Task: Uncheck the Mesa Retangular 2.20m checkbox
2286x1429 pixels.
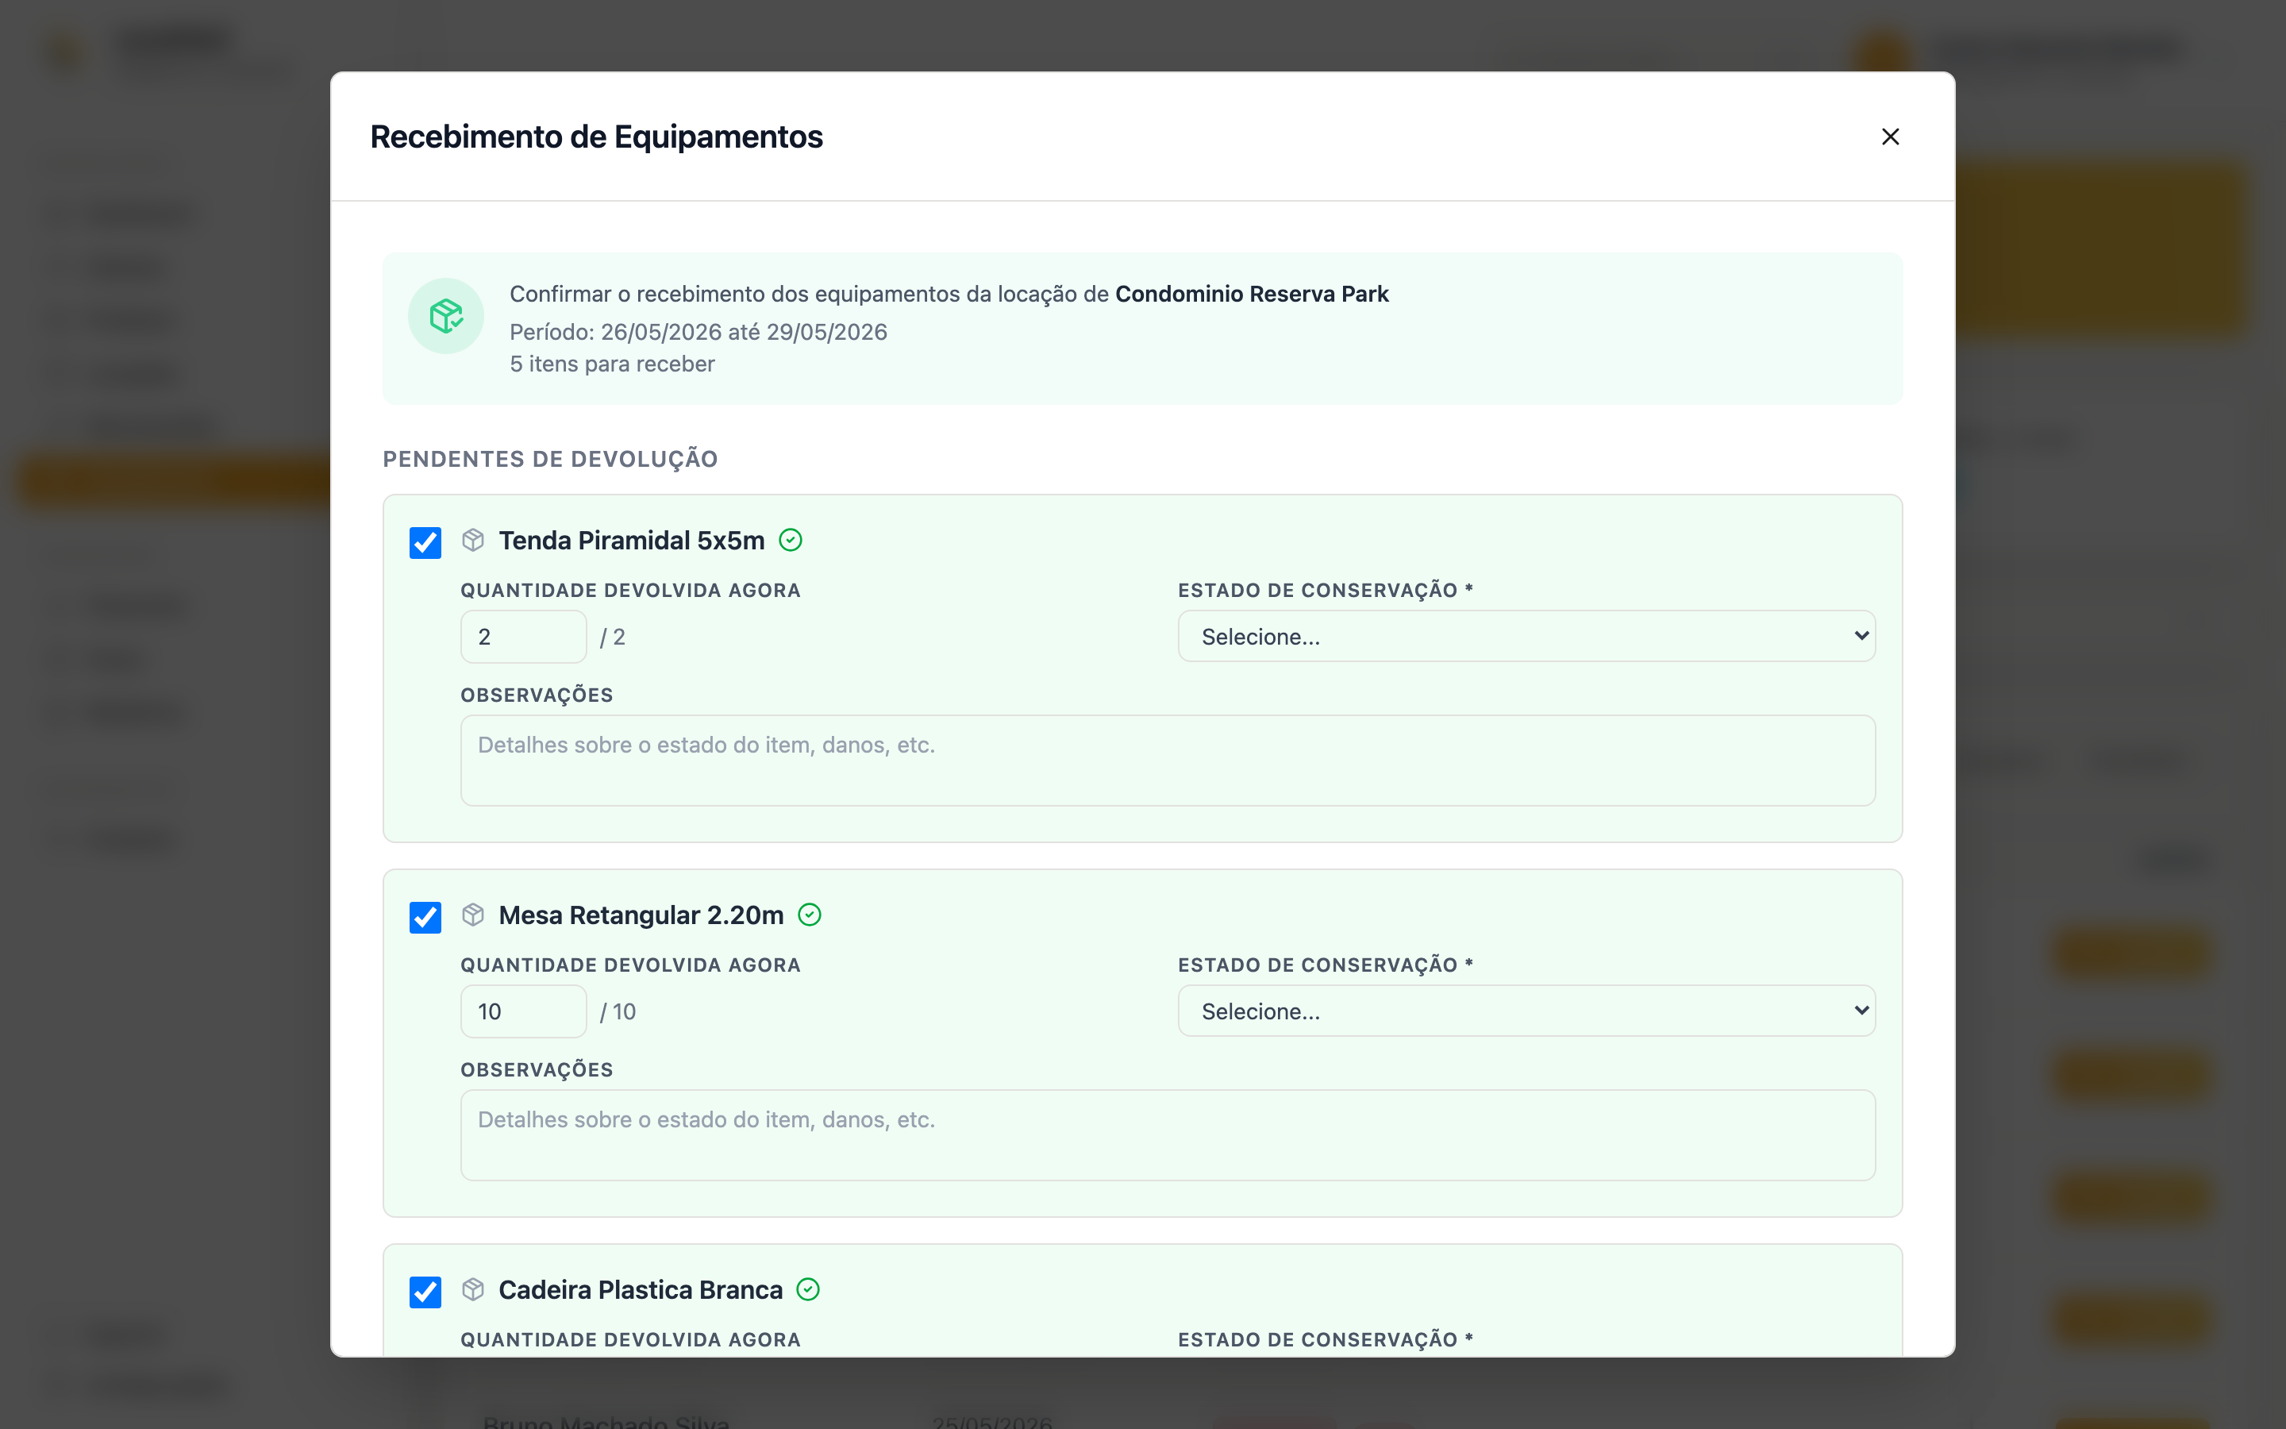Action: tap(425, 917)
